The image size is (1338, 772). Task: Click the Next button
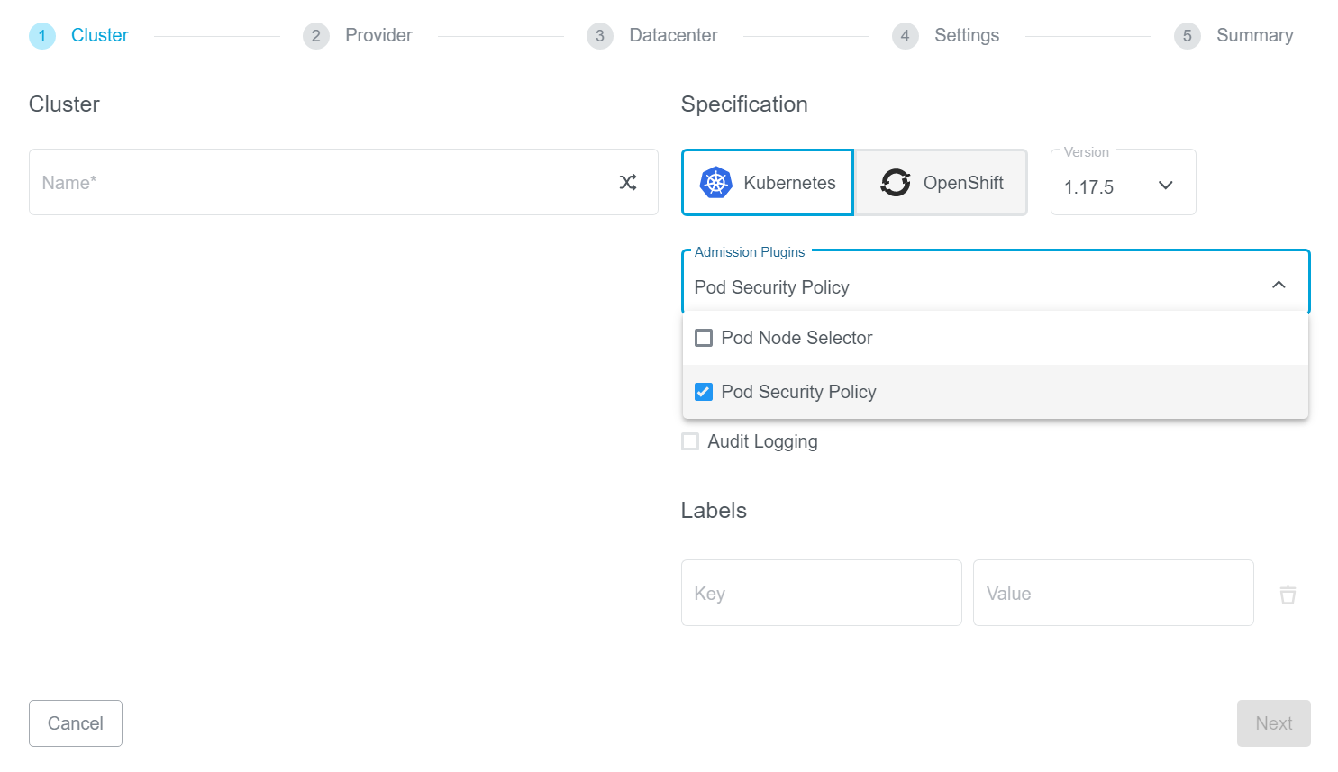[1273, 723]
